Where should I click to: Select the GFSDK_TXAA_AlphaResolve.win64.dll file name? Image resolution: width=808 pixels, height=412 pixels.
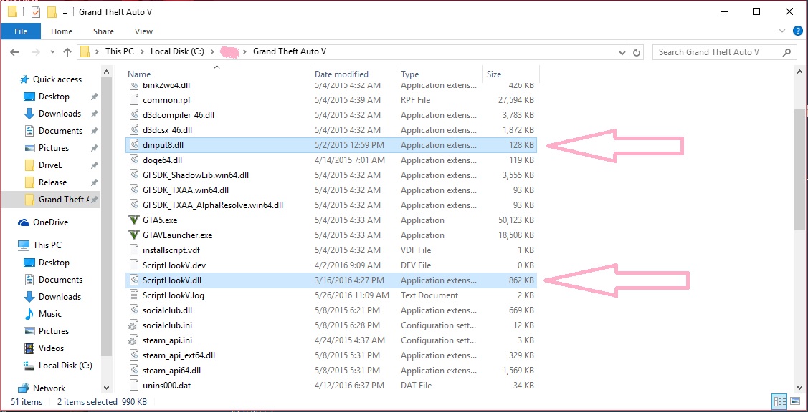(x=213, y=205)
